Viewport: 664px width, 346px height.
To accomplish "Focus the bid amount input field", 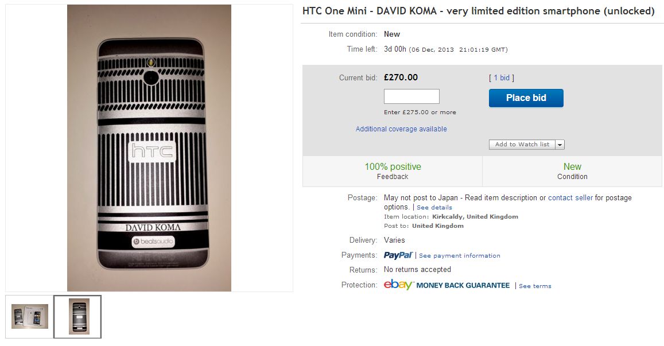I will 411,96.
